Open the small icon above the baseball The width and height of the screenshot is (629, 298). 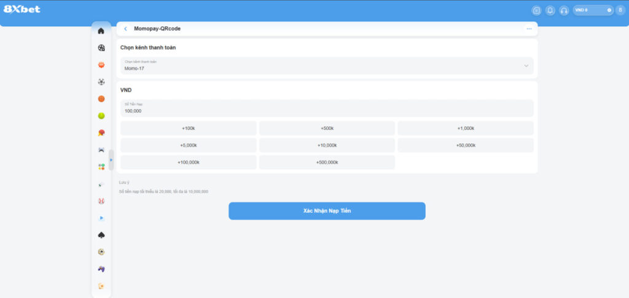(x=101, y=184)
